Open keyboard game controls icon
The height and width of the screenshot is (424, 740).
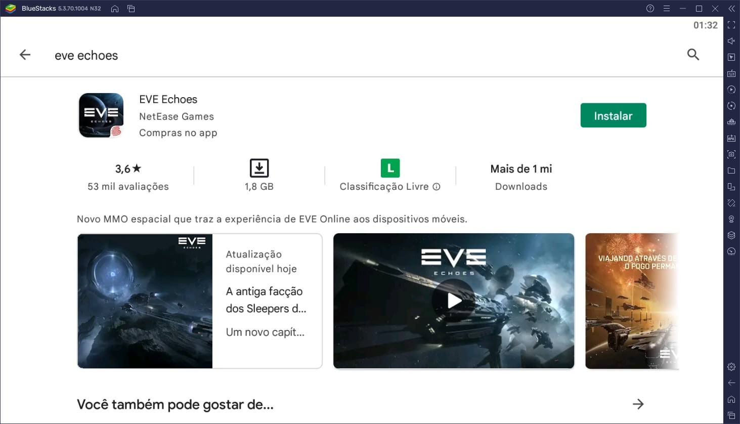coord(731,73)
